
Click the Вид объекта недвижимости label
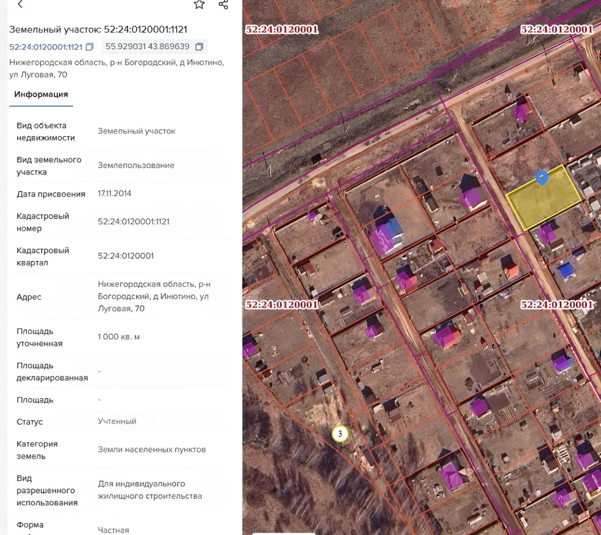46,131
